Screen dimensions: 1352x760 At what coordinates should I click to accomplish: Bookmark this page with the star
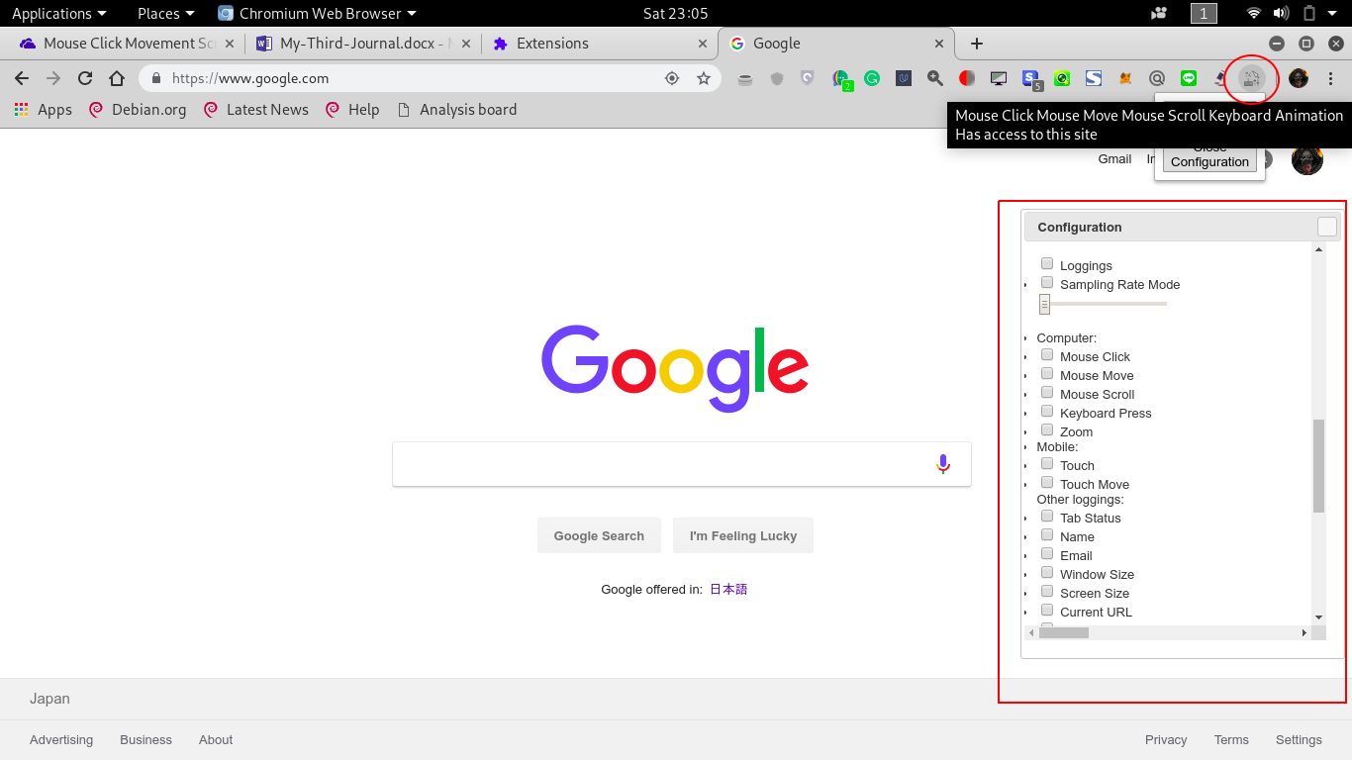(x=704, y=78)
